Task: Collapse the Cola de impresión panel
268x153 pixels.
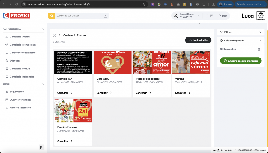Action: click(x=260, y=41)
